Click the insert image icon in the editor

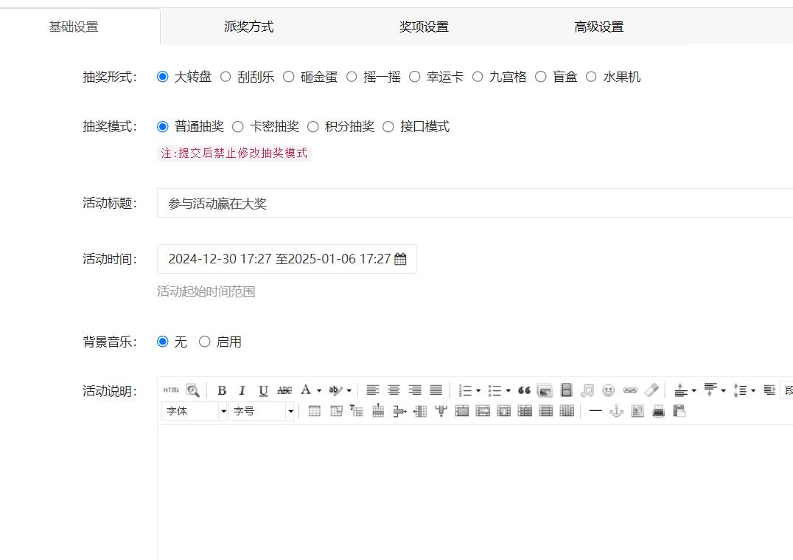tap(545, 390)
